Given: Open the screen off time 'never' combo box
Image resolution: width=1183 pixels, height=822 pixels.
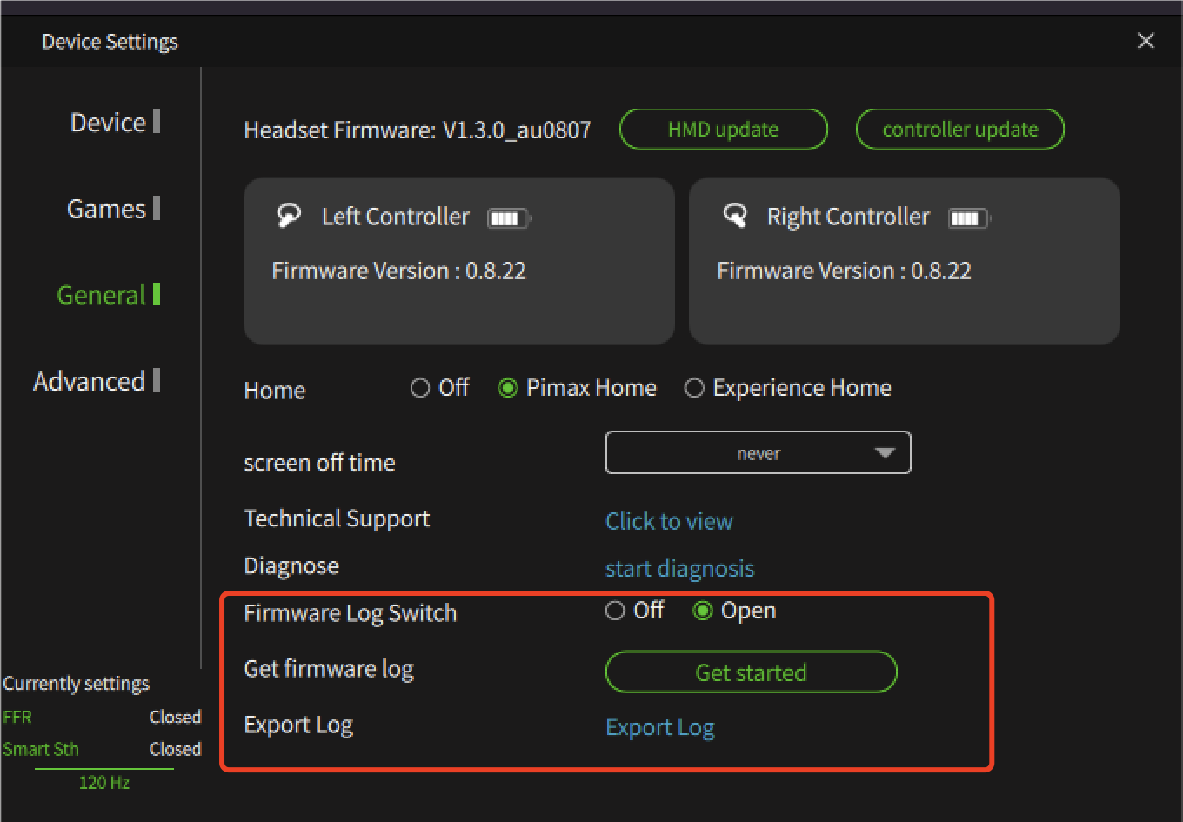Looking at the screenshot, I should point(758,452).
